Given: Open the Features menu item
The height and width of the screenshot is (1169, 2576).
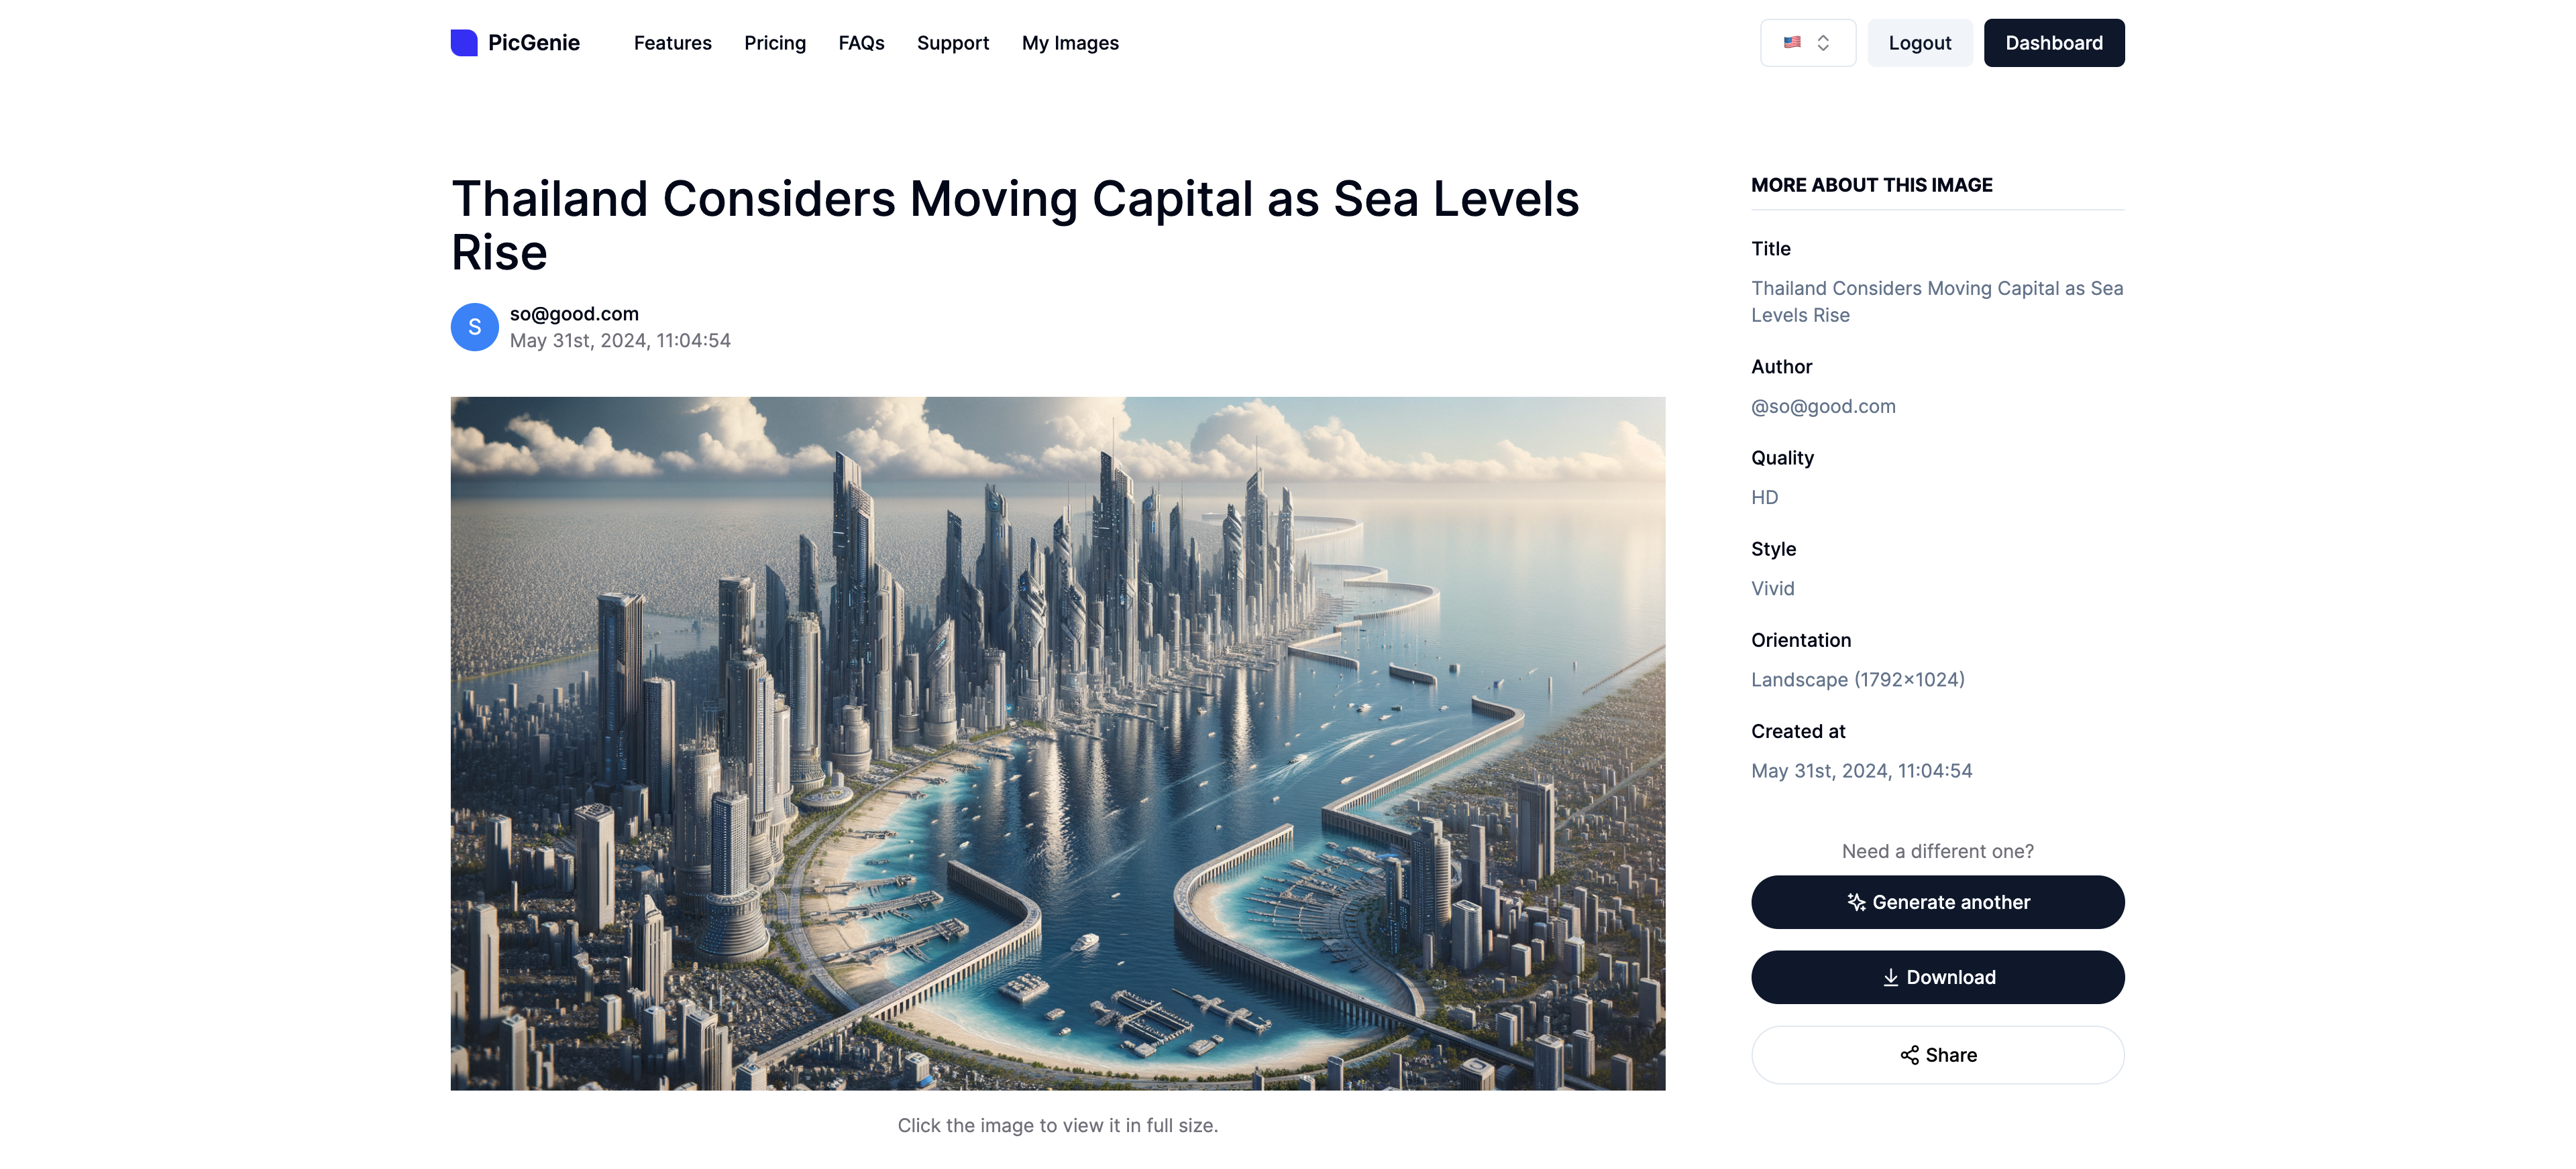Looking at the screenshot, I should click(673, 43).
